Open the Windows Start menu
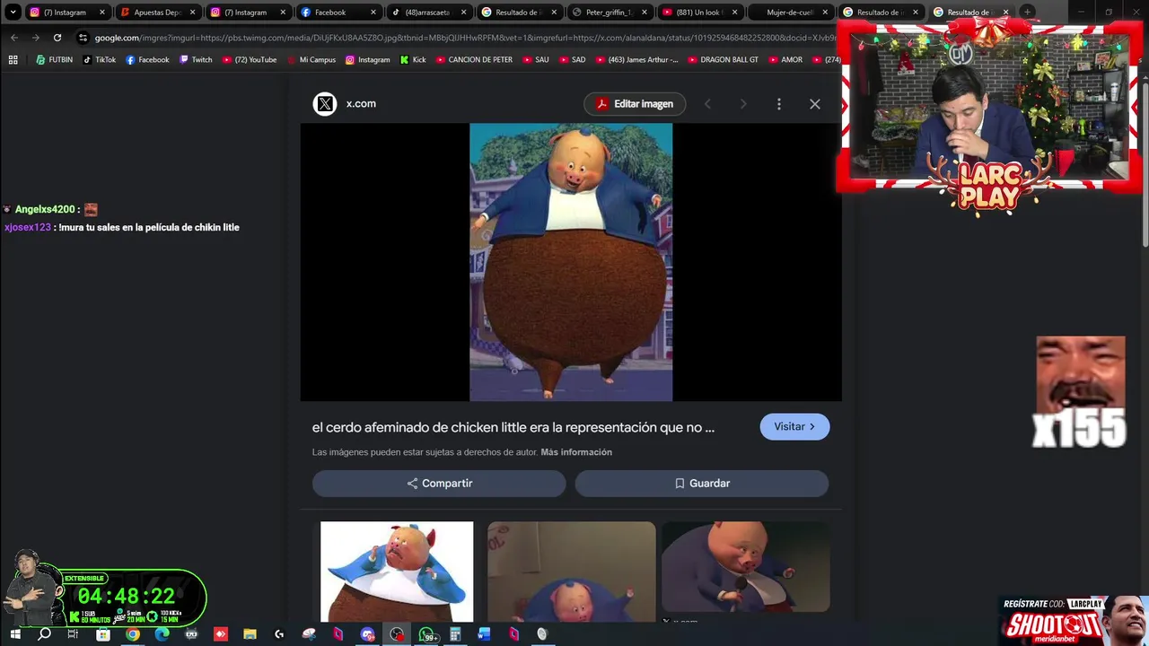This screenshot has width=1149, height=646. point(14,634)
